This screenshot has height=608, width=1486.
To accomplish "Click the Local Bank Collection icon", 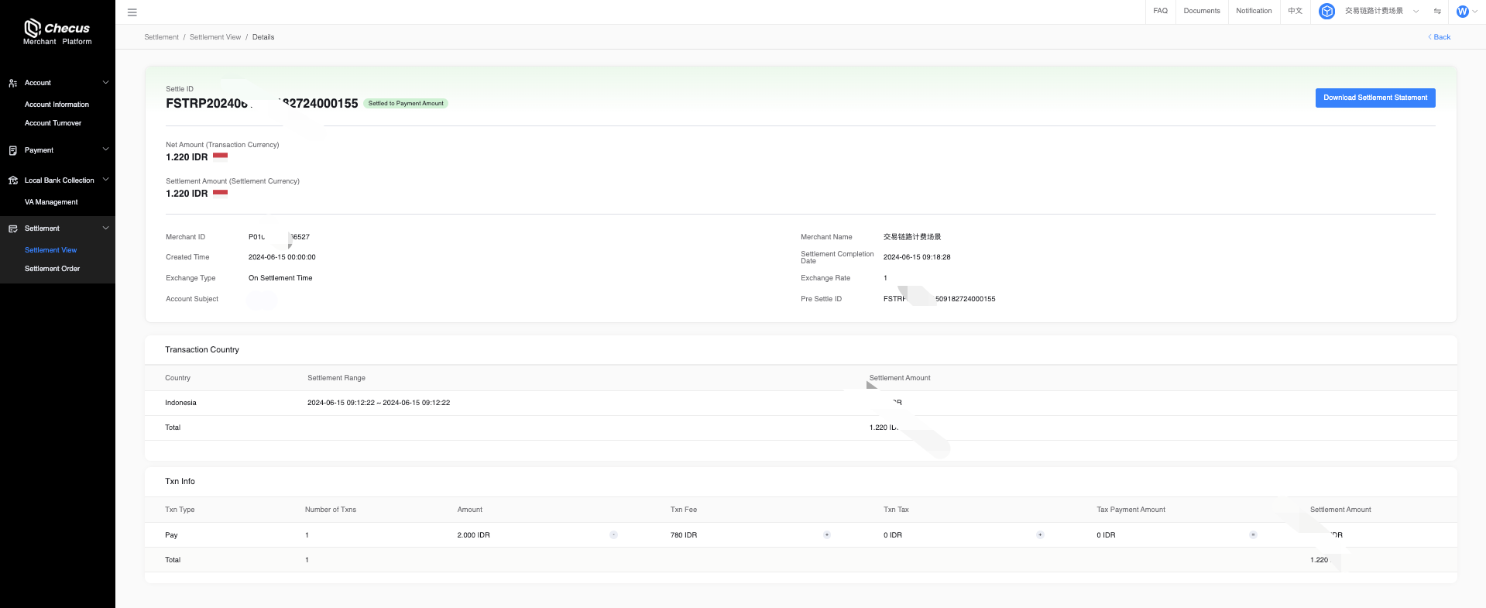I will (x=13, y=180).
